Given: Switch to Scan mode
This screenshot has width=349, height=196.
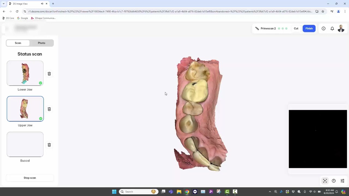Looking at the screenshot, I should coord(18,43).
